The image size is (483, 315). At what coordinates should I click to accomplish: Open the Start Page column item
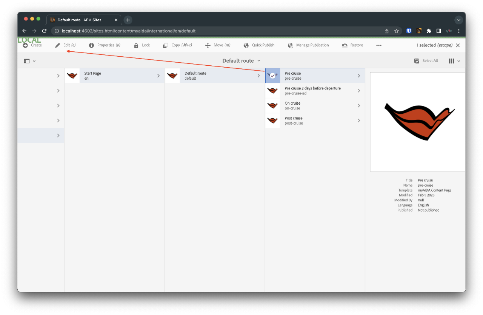(x=114, y=76)
